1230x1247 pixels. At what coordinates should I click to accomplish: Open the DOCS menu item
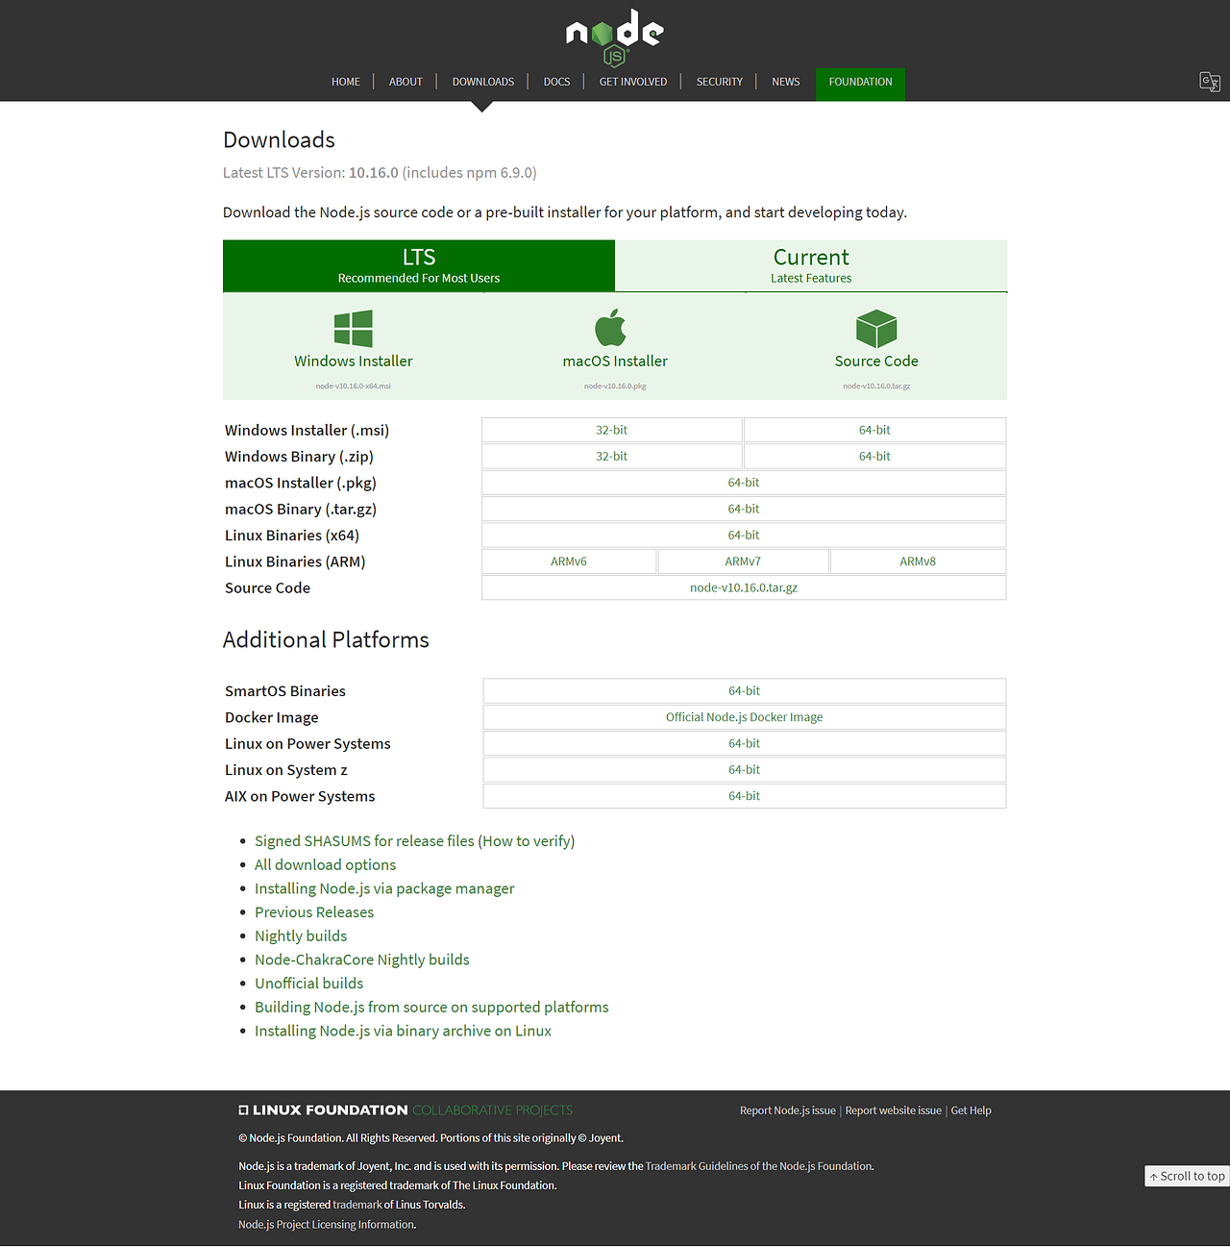[x=556, y=82]
